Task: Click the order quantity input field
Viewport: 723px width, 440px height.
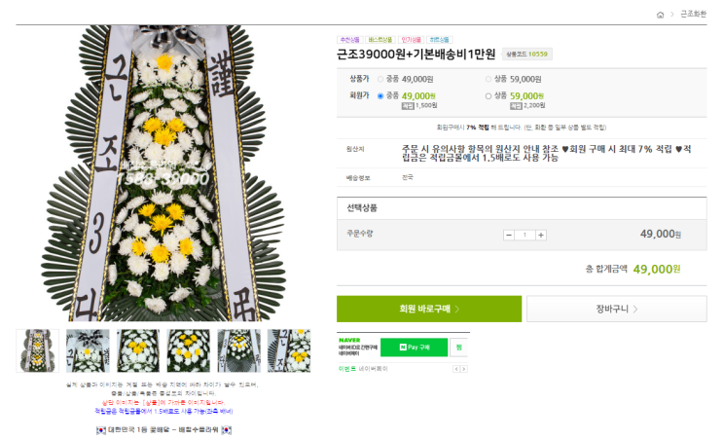Action: (x=524, y=235)
